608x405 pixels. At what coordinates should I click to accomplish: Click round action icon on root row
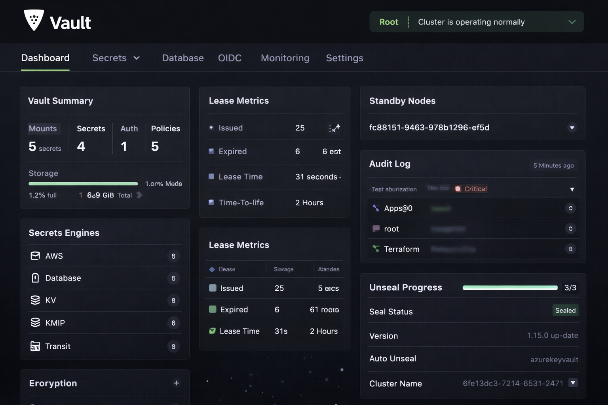(x=570, y=229)
